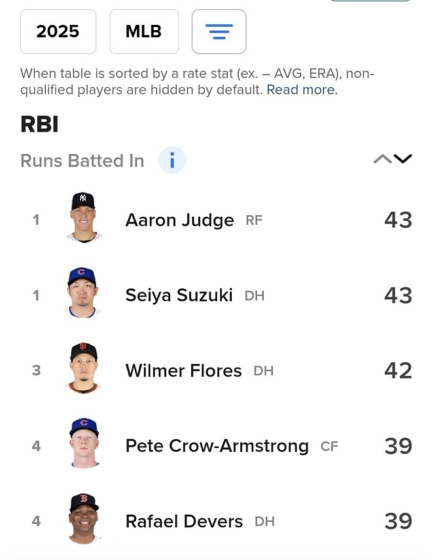Open Seiya Suzuki's player page
The image size is (432, 560).
pos(179,295)
